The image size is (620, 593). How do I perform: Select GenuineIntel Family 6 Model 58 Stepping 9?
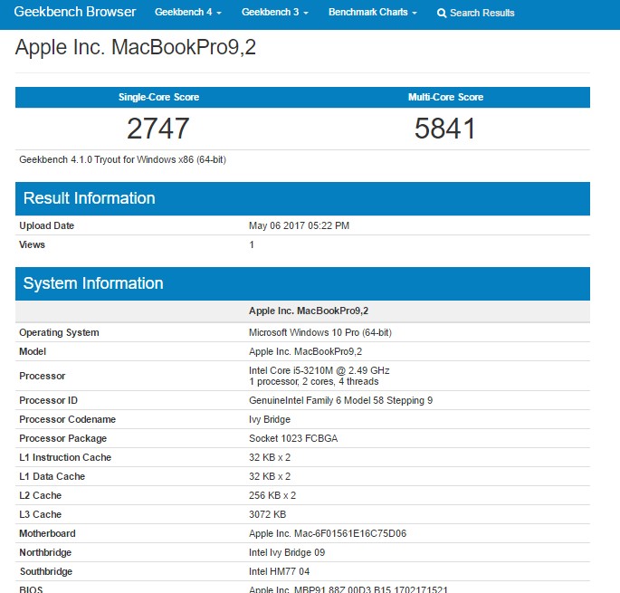point(341,400)
